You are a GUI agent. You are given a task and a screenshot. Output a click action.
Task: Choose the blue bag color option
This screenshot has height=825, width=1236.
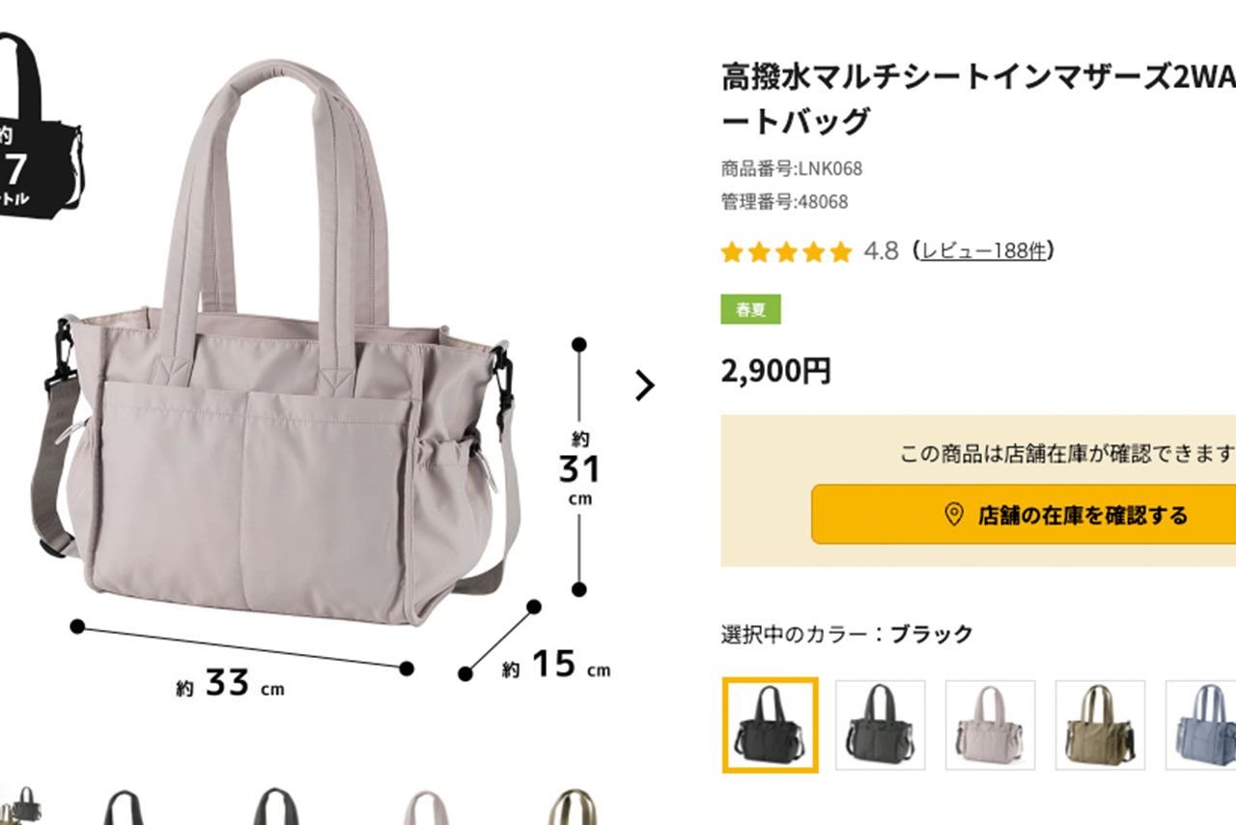pyautogui.click(x=1200, y=725)
